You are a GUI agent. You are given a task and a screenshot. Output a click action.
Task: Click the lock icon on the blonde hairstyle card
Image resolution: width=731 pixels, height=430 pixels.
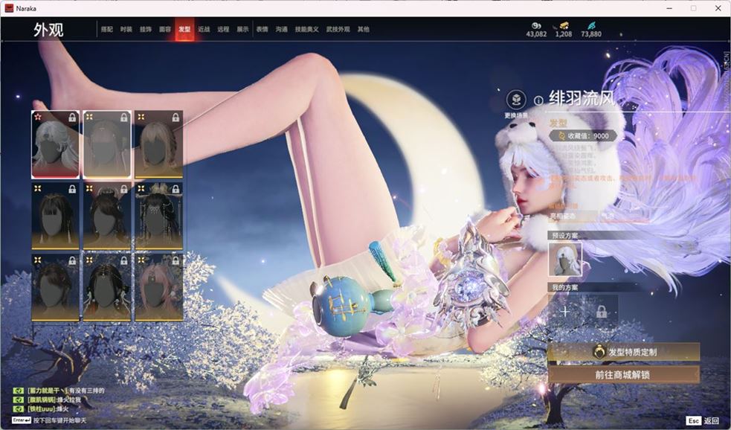[x=175, y=118]
